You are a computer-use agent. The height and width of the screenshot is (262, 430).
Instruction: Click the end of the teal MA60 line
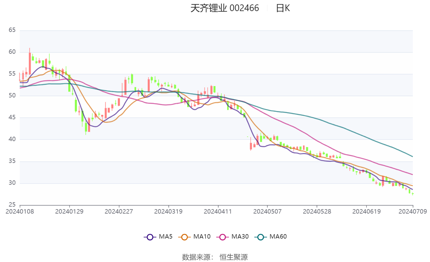click(x=412, y=156)
